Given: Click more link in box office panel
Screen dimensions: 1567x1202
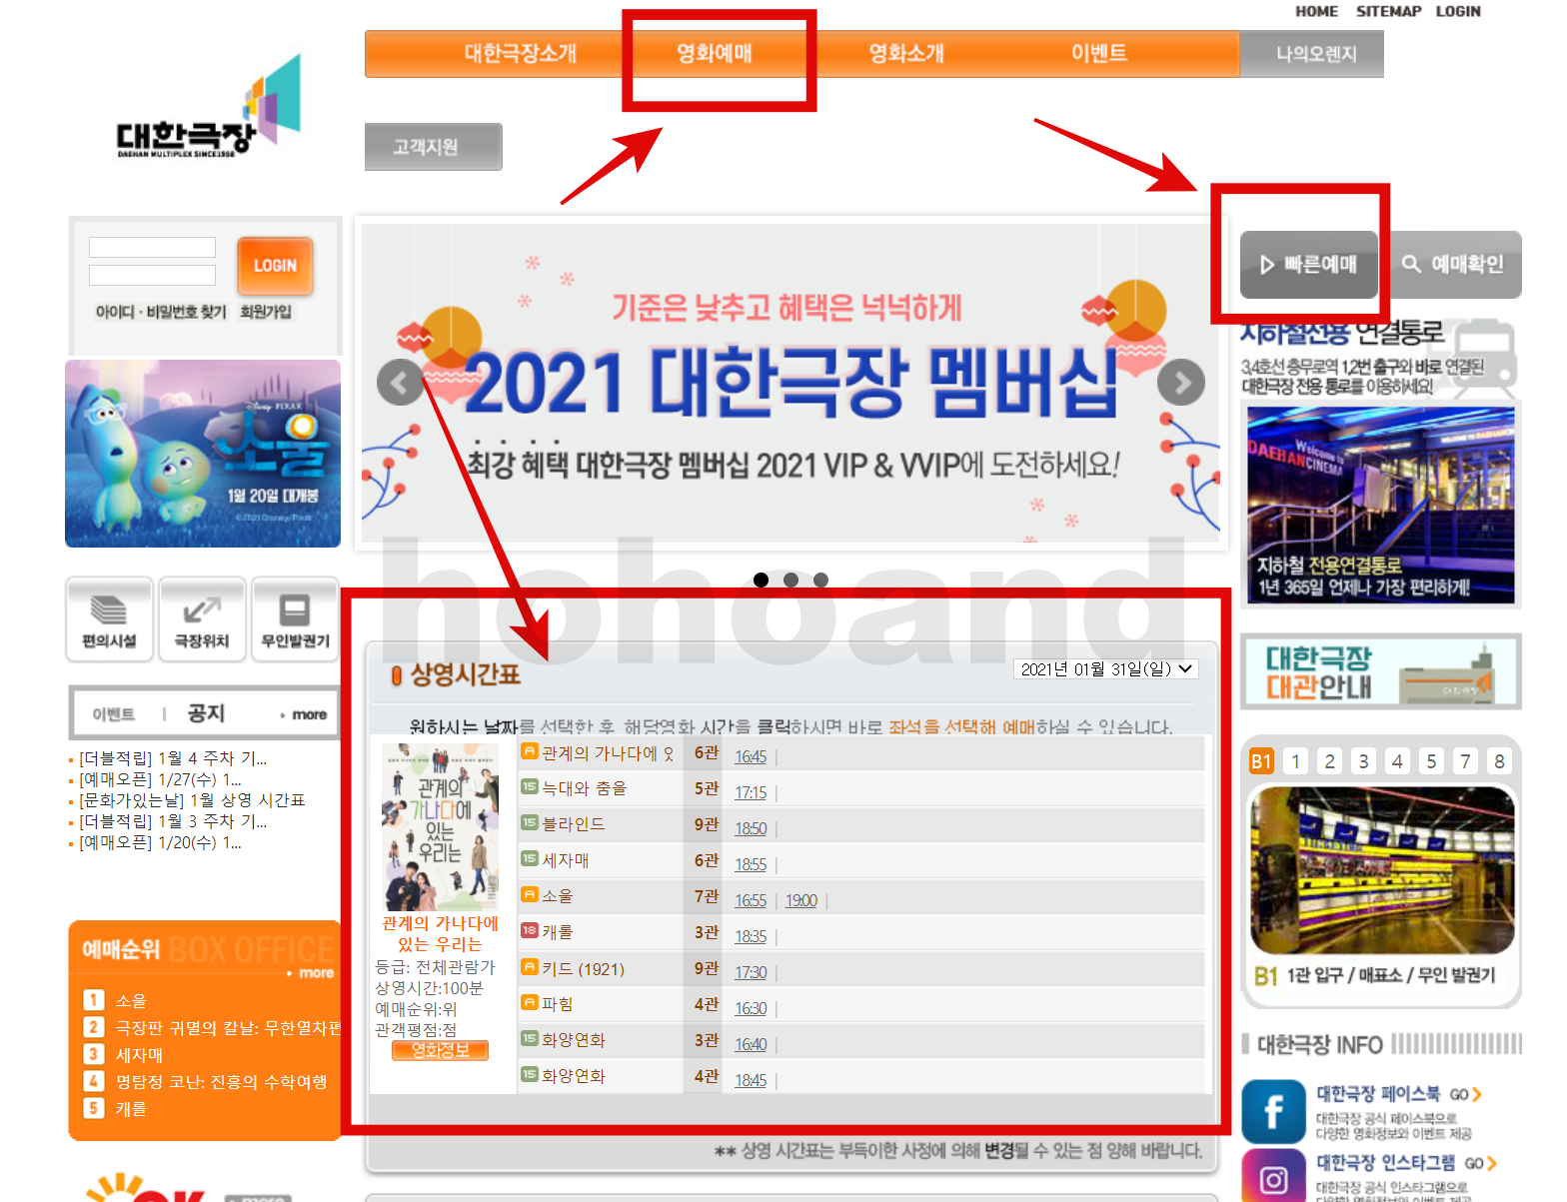Looking at the screenshot, I should click(312, 973).
